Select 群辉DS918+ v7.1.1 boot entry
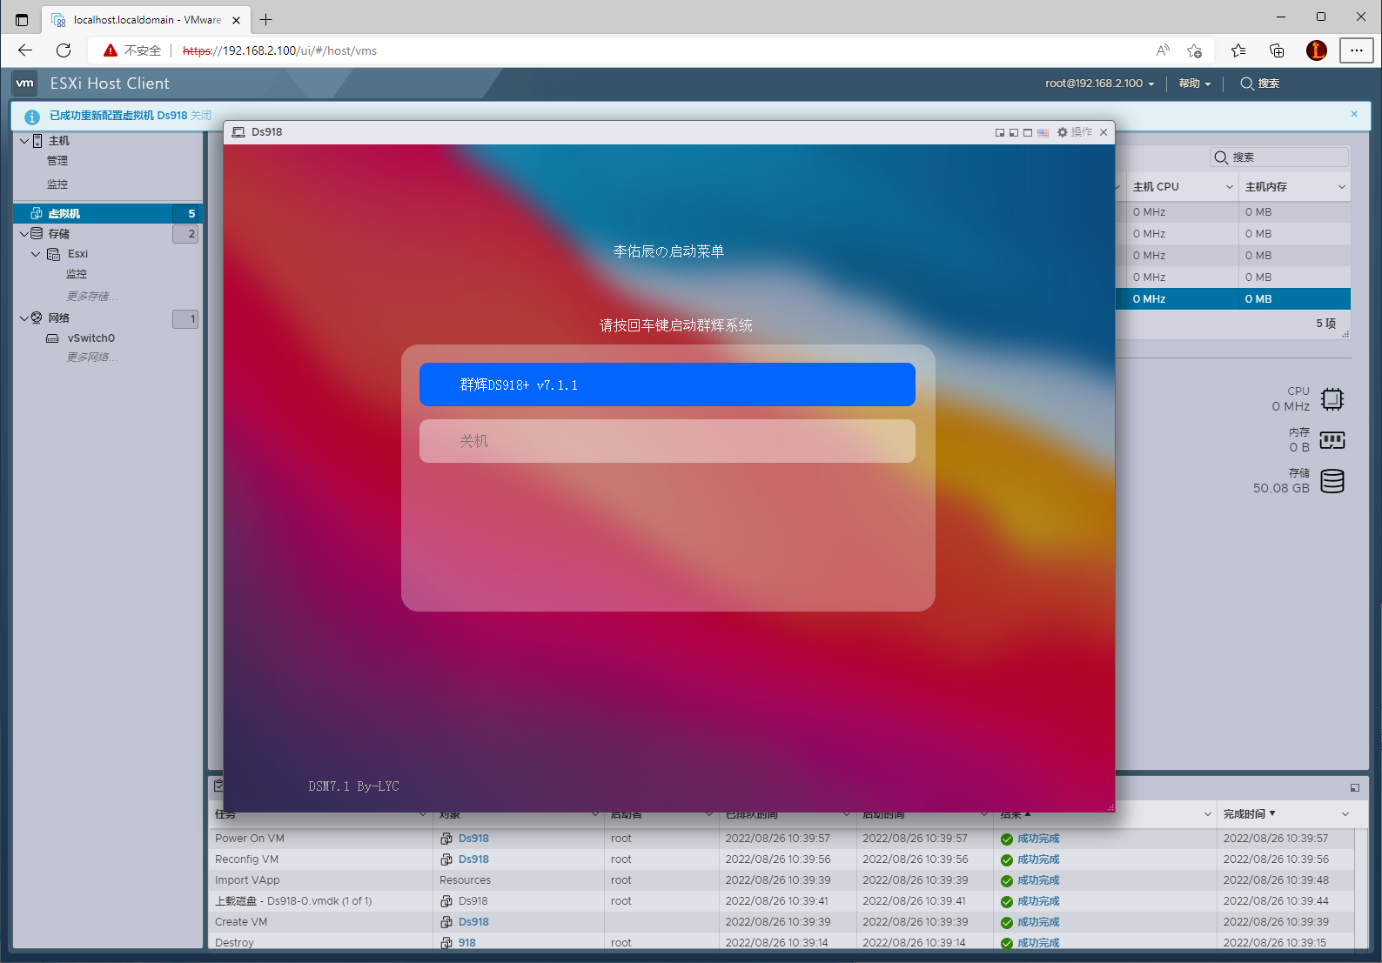Viewport: 1382px width, 963px height. click(667, 385)
